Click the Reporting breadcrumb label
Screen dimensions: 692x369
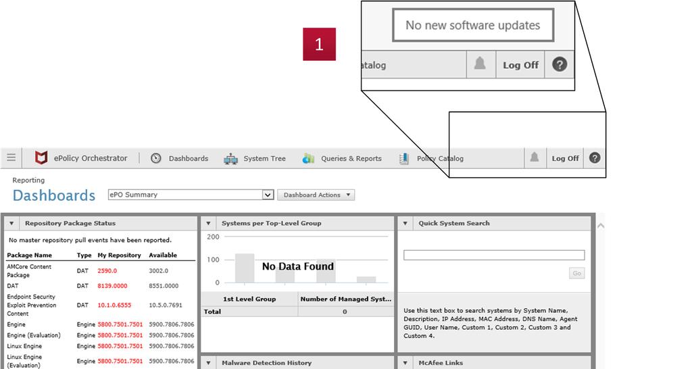tap(28, 180)
